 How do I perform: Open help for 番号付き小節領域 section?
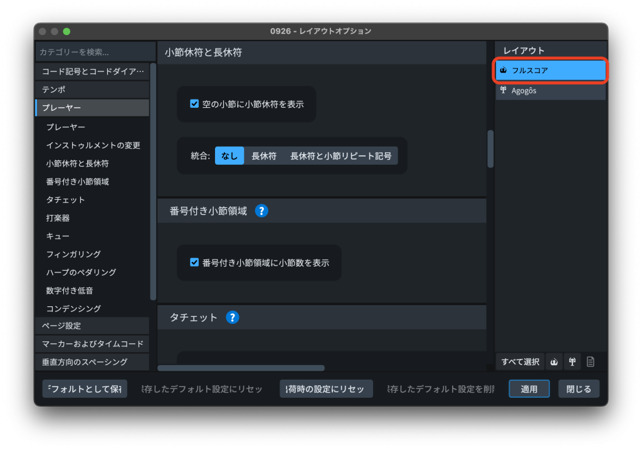click(x=261, y=210)
